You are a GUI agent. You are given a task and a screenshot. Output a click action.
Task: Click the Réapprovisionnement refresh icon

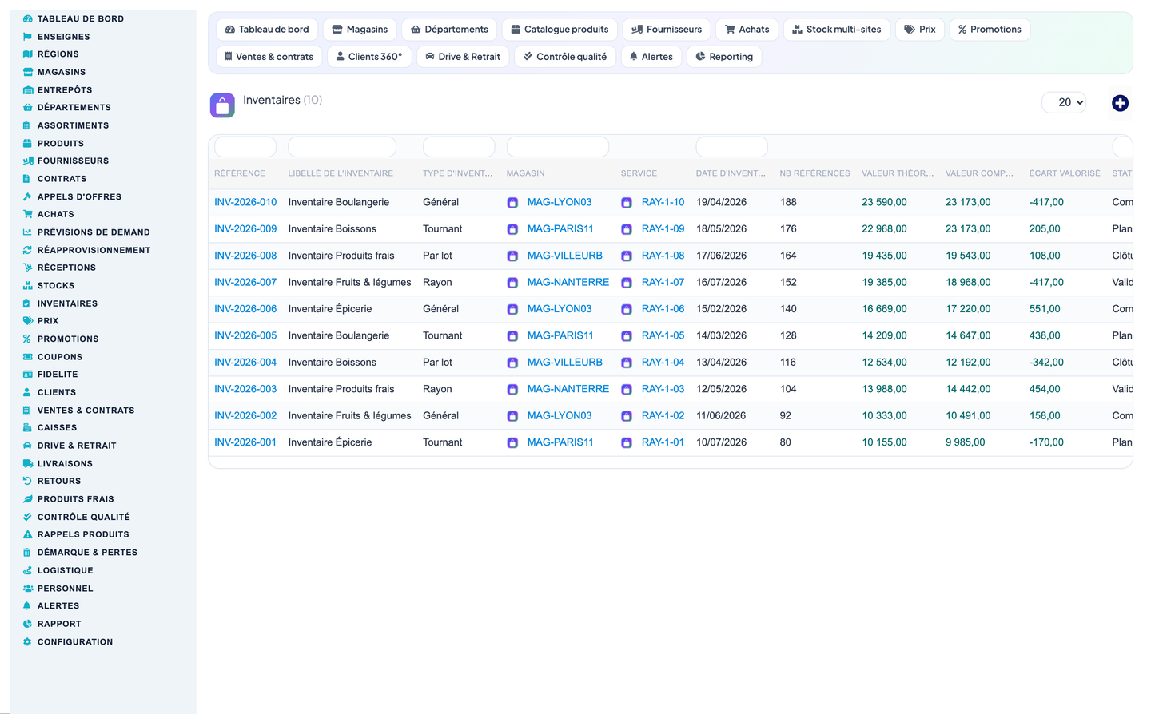(x=28, y=250)
